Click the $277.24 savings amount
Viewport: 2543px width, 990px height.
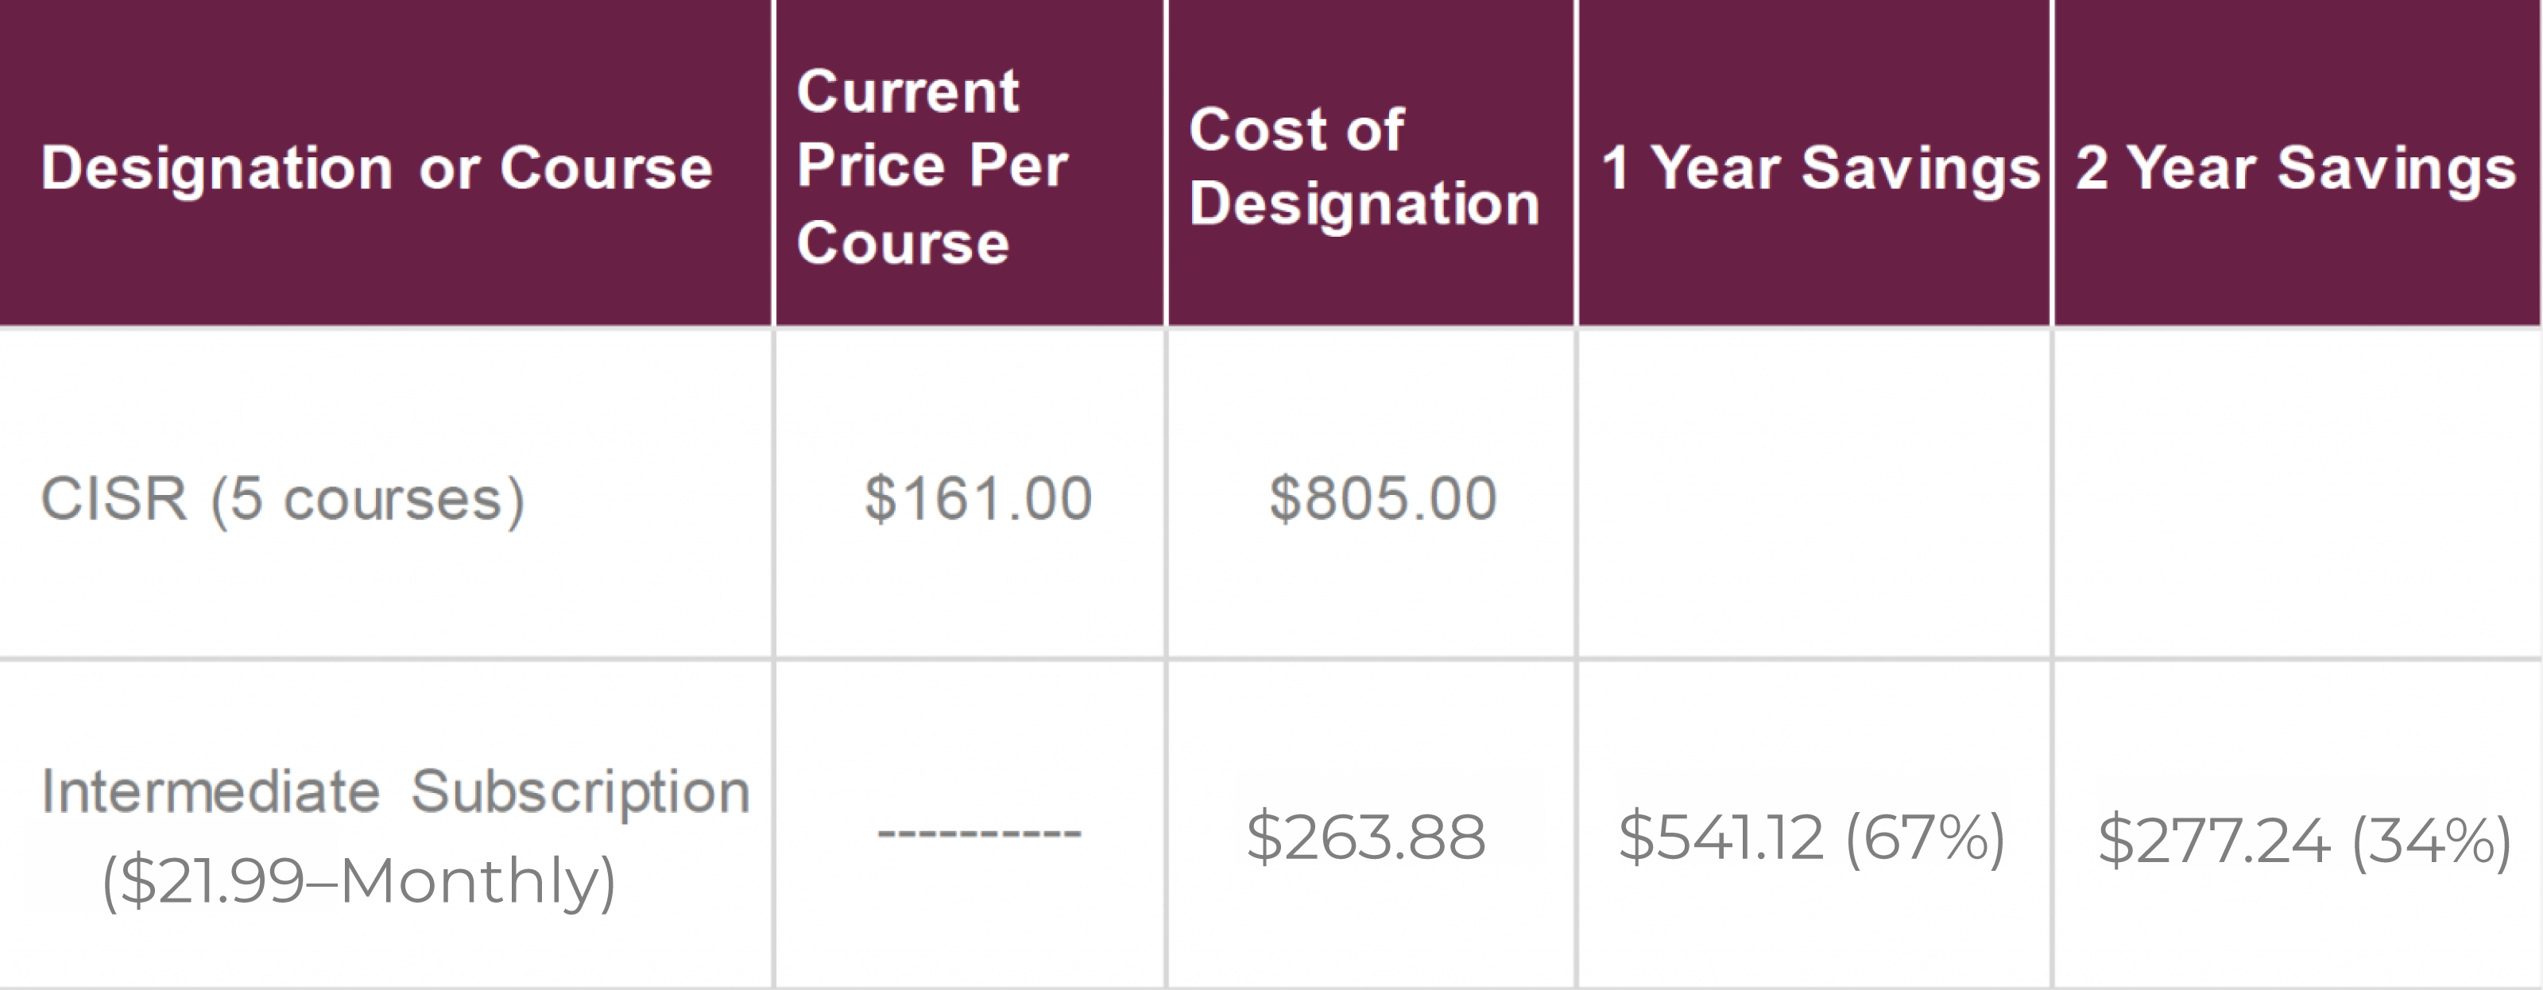click(2213, 841)
